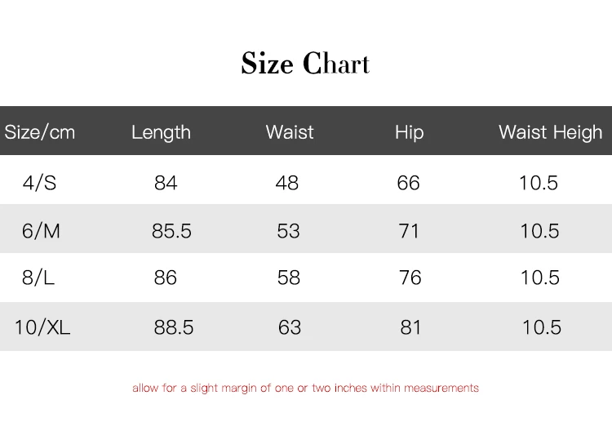Click waist value 48 in the 4/S row

click(x=287, y=183)
